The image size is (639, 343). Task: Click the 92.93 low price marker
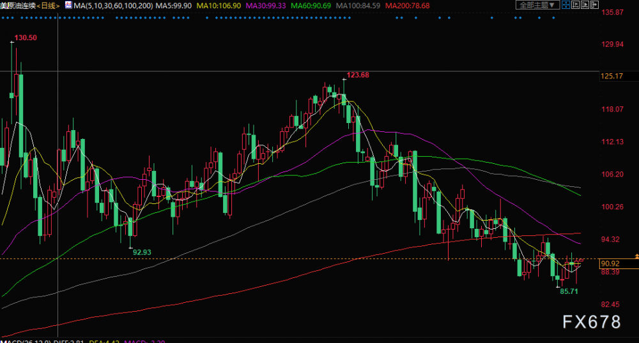coord(142,252)
